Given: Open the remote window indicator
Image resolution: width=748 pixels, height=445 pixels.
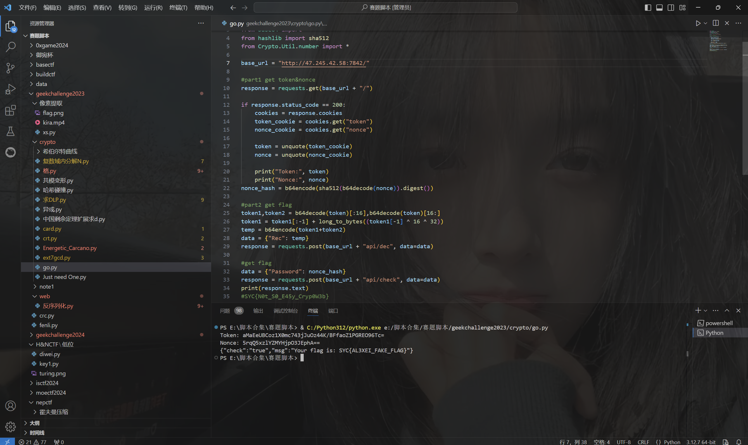Looking at the screenshot, I should 7,442.
